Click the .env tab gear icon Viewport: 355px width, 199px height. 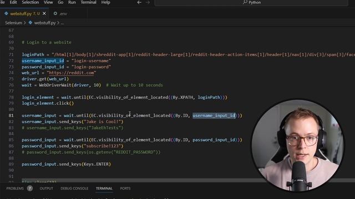(55, 13)
